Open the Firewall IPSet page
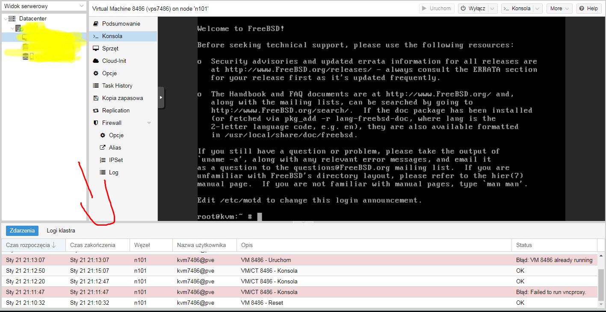The width and height of the screenshot is (606, 312). 115,160
